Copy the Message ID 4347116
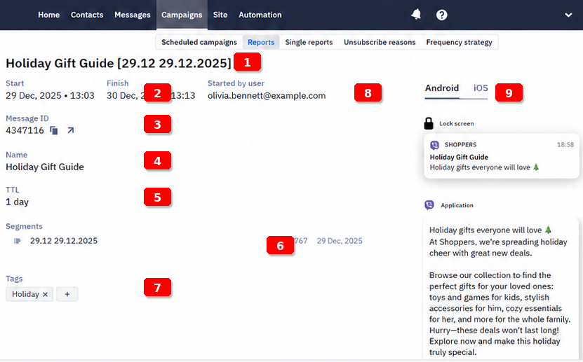 click(54, 130)
